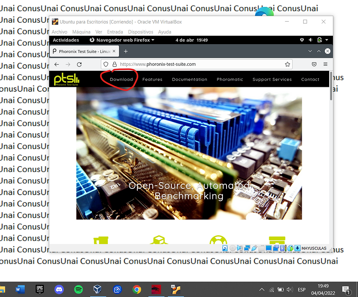Screen dimensions: 358x297
Task: Click the VirtualBox USB devices indicator
Action: point(254,248)
